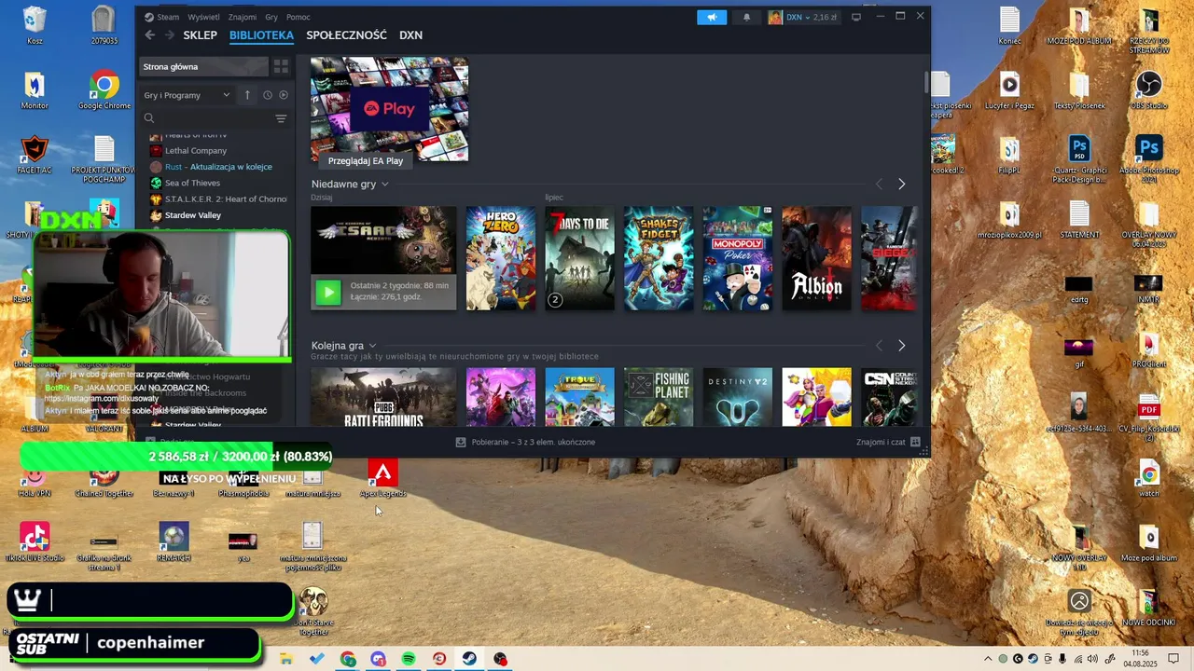Select Sea of Thieves in the game list

(x=193, y=183)
